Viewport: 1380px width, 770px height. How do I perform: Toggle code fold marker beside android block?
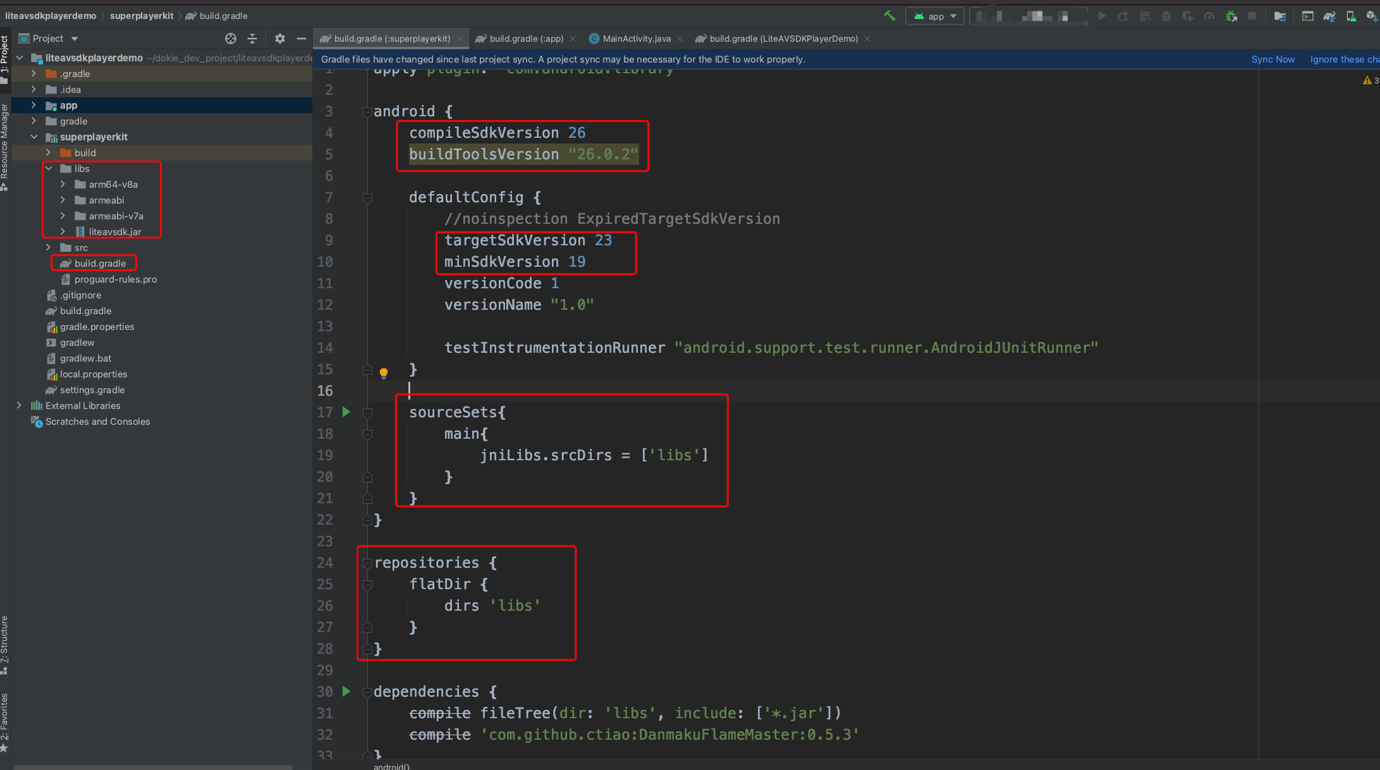click(x=367, y=112)
